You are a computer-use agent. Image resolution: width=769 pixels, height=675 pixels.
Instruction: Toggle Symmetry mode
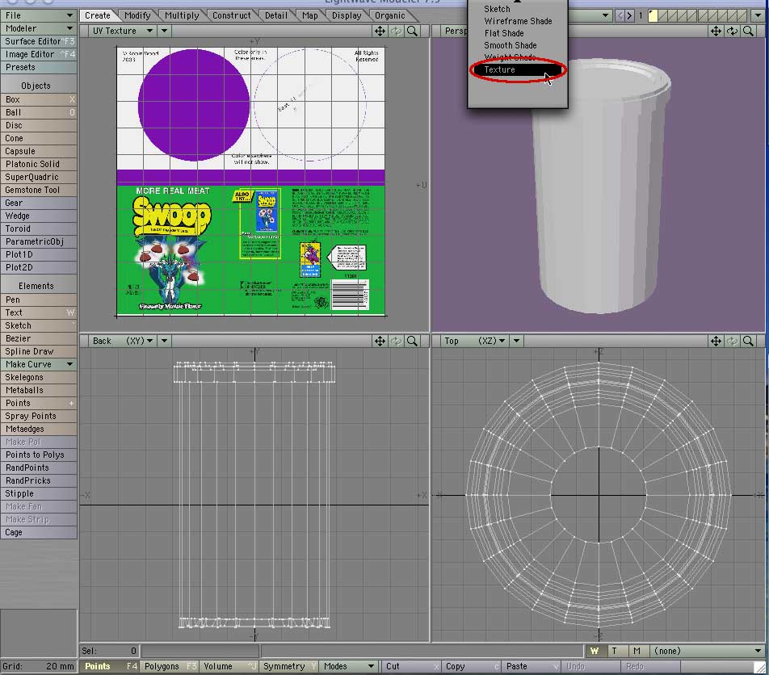pyautogui.click(x=289, y=667)
